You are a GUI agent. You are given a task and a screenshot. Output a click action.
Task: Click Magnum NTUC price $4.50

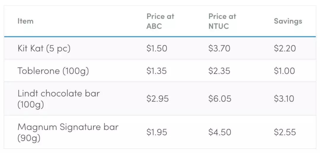pyautogui.click(x=220, y=132)
